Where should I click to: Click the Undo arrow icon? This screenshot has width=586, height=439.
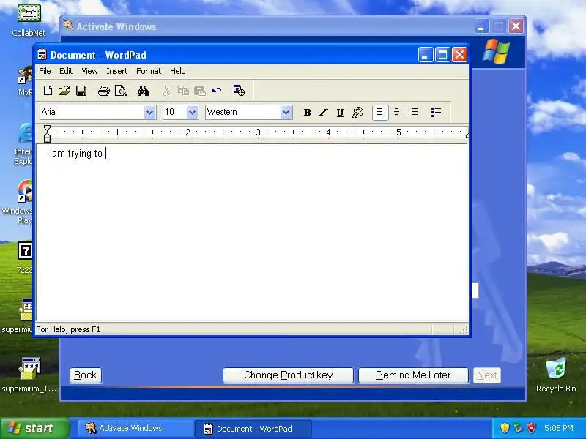217,91
